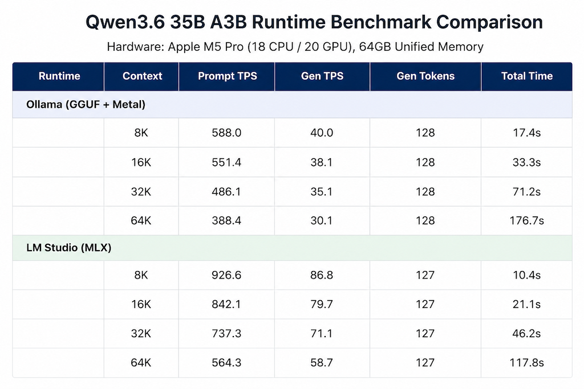Click the 'Context' column header
This screenshot has width=584, height=389.
(x=142, y=76)
